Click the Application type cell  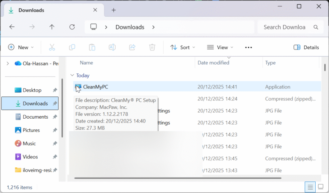[278, 87]
